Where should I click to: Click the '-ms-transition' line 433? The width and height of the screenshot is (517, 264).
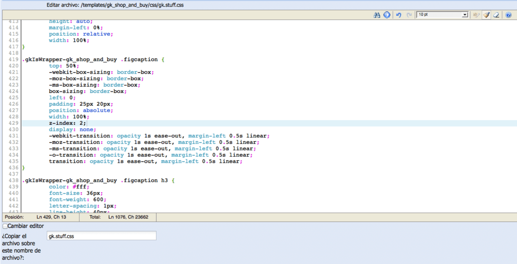[x=153, y=149]
